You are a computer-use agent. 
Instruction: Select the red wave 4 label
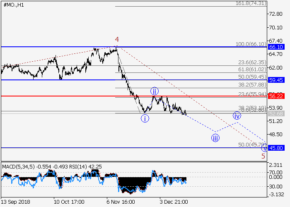click(x=117, y=40)
